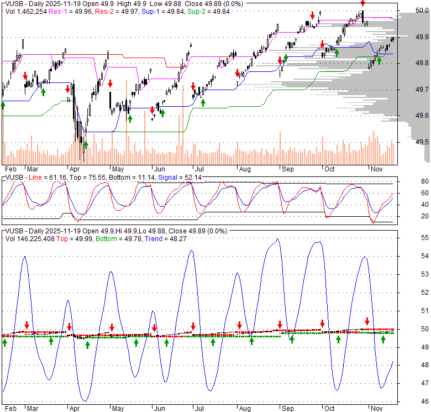The width and height of the screenshot is (431, 412).
Task: Click the red arrow near November in the bottom trend panel
Action: (x=367, y=321)
